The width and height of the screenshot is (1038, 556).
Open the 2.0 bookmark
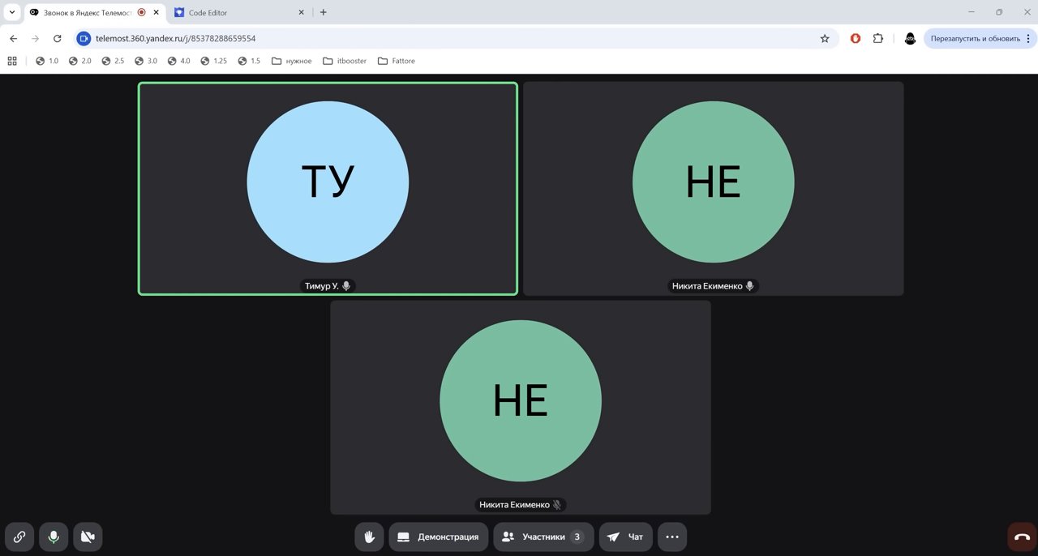point(79,61)
